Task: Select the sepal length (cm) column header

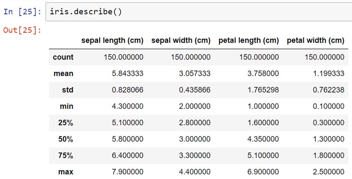Action: click(x=112, y=41)
